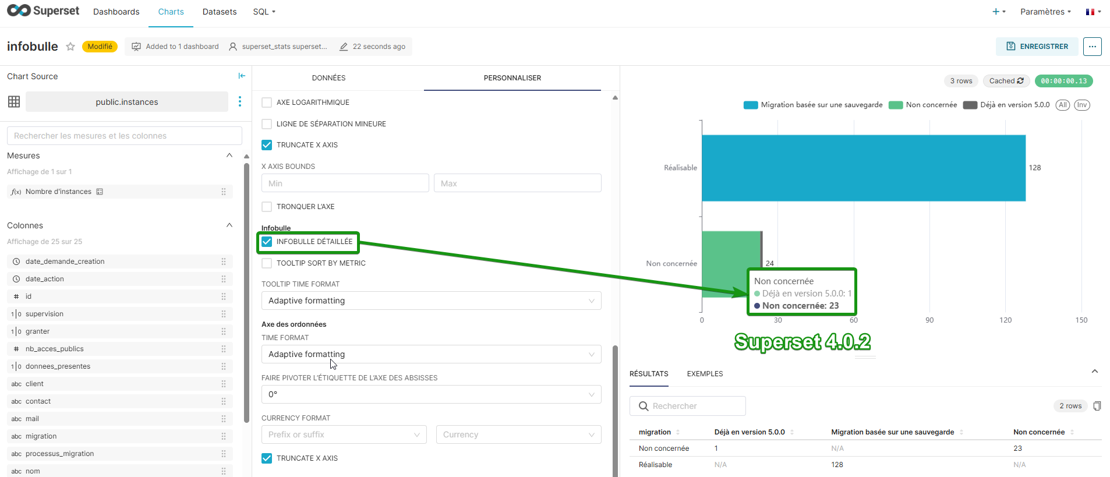Click the Superset logo
This screenshot has width=1110, height=477.
[x=43, y=11]
